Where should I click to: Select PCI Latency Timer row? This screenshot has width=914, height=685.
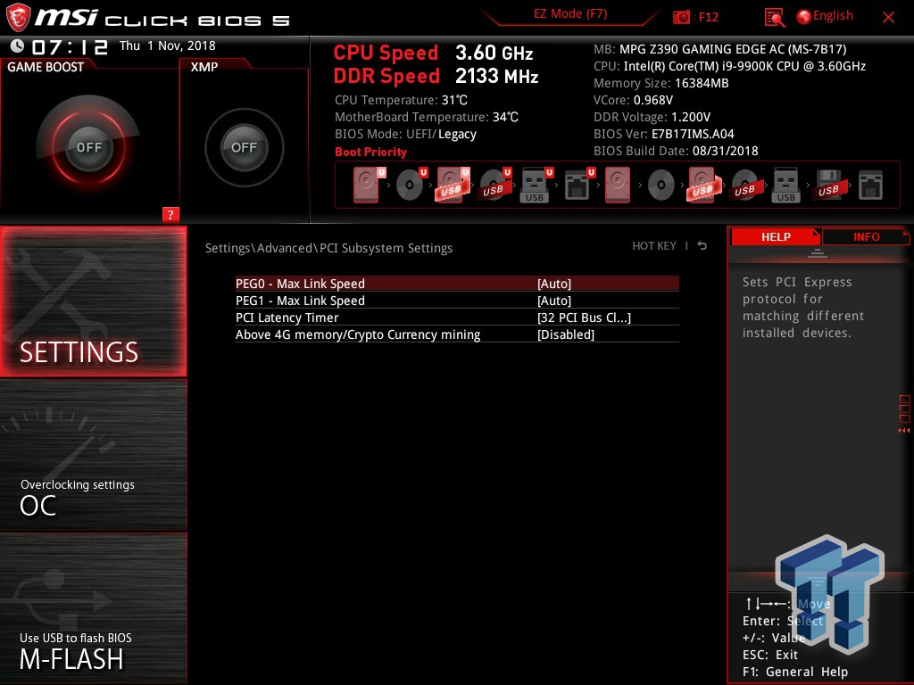[x=457, y=318]
